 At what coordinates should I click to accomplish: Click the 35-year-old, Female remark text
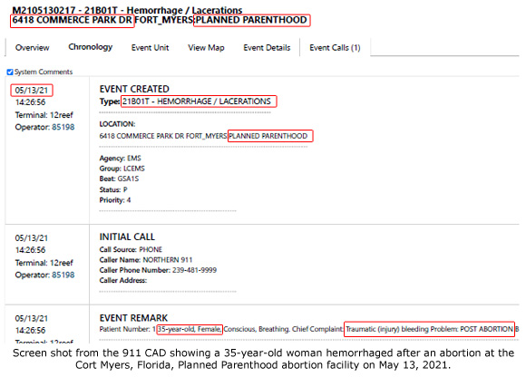point(190,329)
